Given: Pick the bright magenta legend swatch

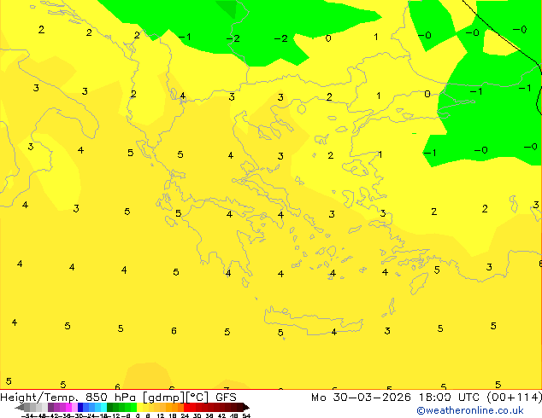Looking at the screenshot, I should click(68, 407).
